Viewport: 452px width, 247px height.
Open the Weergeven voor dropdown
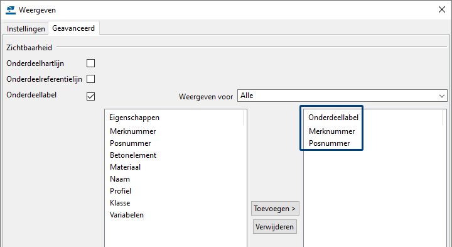pos(342,96)
